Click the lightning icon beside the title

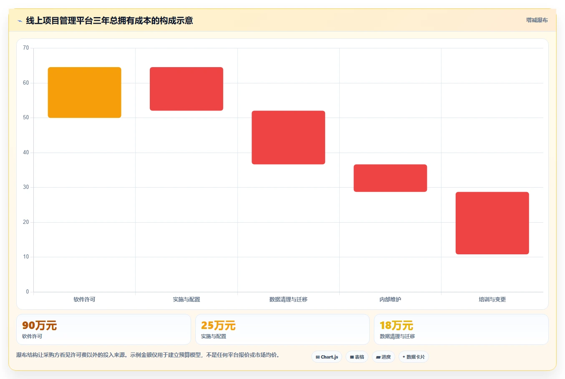20,21
